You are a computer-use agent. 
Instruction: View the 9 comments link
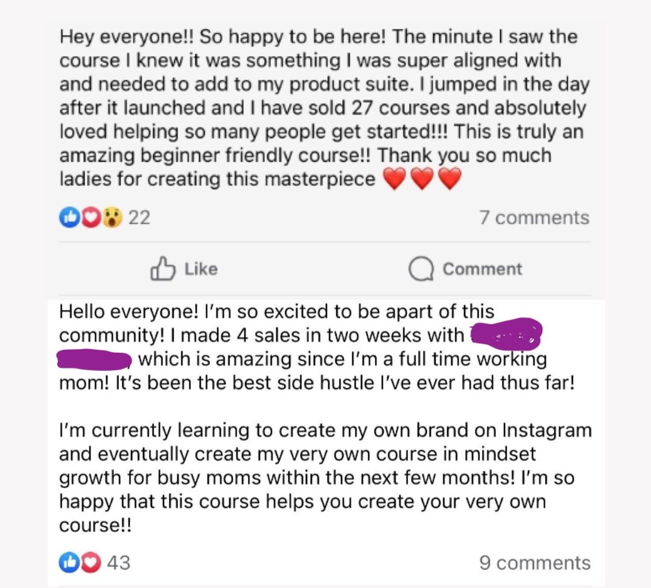535,563
